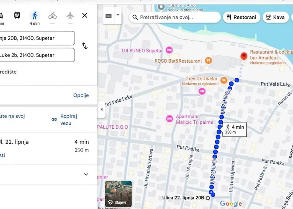Select the transit travel mode icon
This screenshot has height=209, width=293.
[17, 15]
